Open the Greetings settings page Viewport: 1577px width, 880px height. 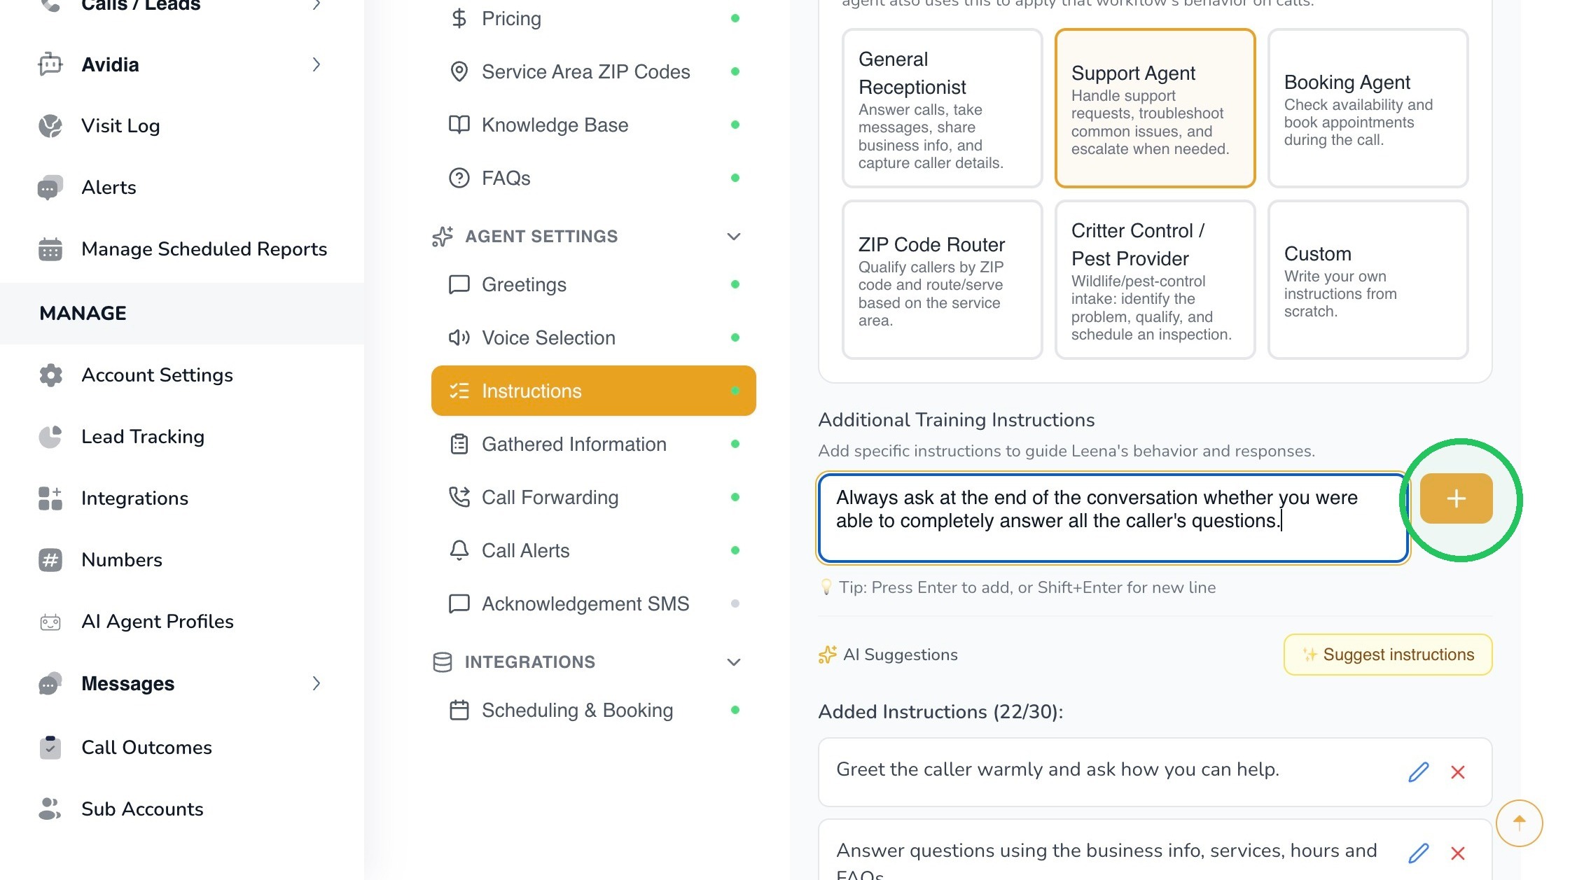point(593,284)
